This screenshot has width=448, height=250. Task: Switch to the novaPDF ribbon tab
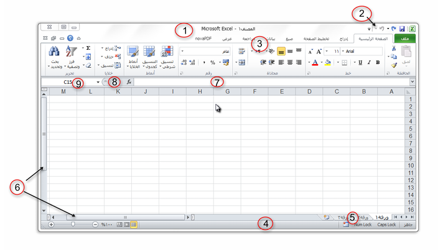[x=204, y=39]
